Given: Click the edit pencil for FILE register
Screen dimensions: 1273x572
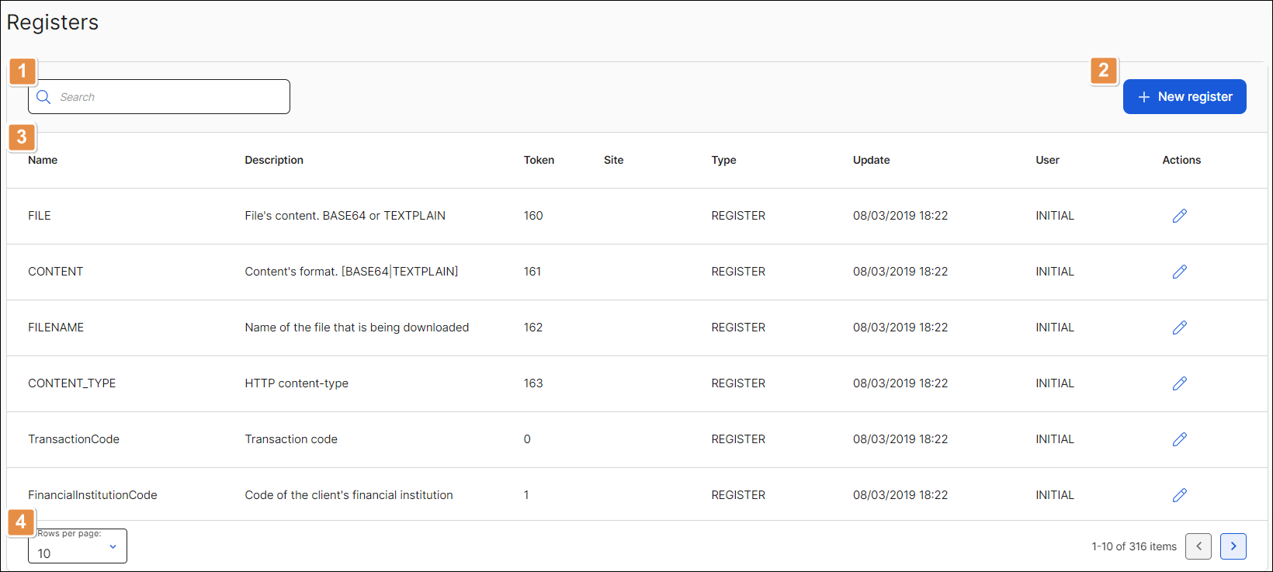Looking at the screenshot, I should 1179,216.
